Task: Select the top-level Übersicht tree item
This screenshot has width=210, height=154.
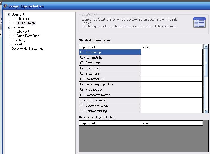Action: (18, 14)
